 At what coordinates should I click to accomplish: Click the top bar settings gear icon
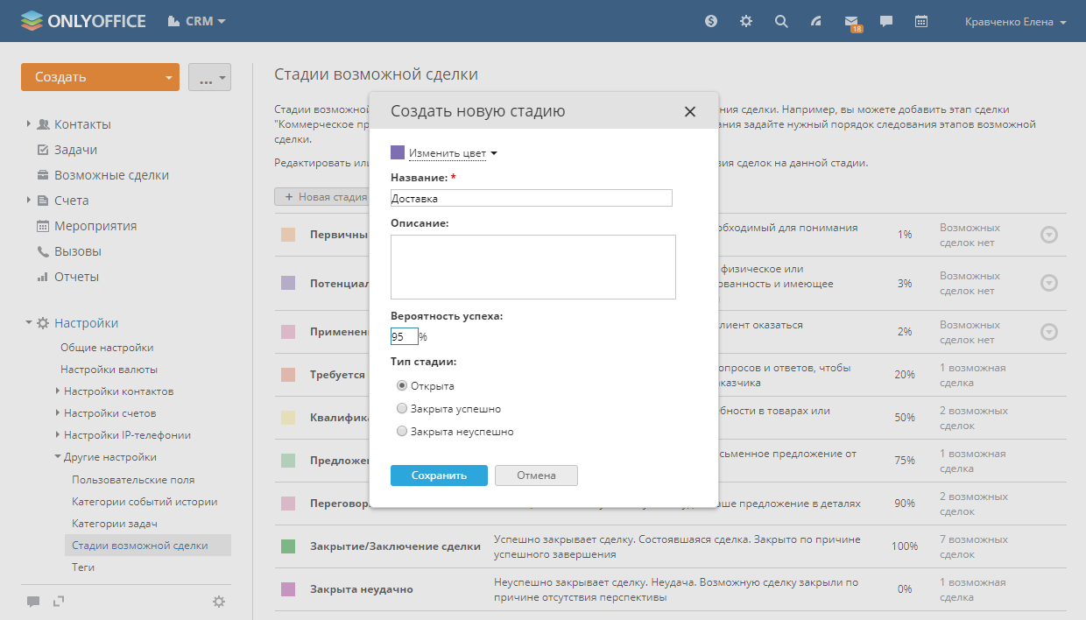(746, 21)
